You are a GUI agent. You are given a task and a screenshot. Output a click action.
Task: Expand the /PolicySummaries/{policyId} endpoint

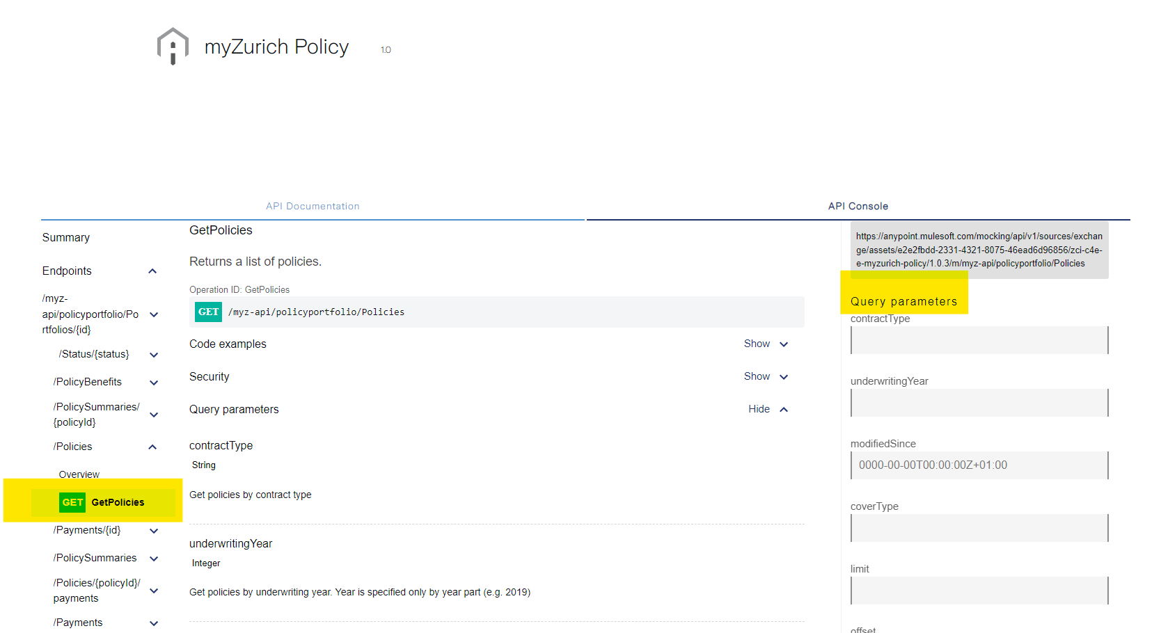click(x=153, y=414)
